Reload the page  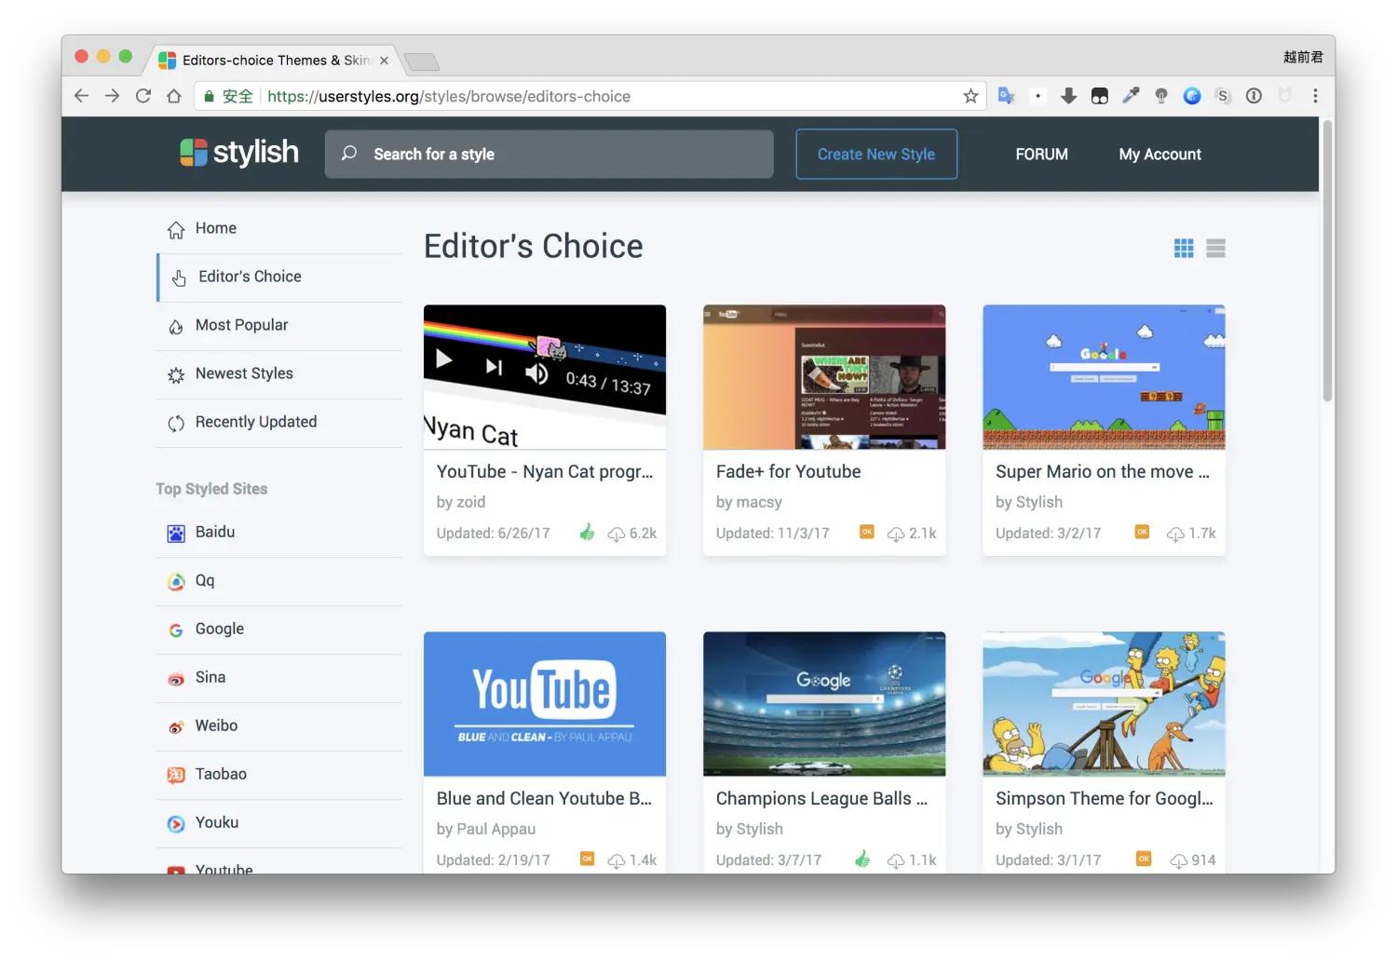pos(143,96)
